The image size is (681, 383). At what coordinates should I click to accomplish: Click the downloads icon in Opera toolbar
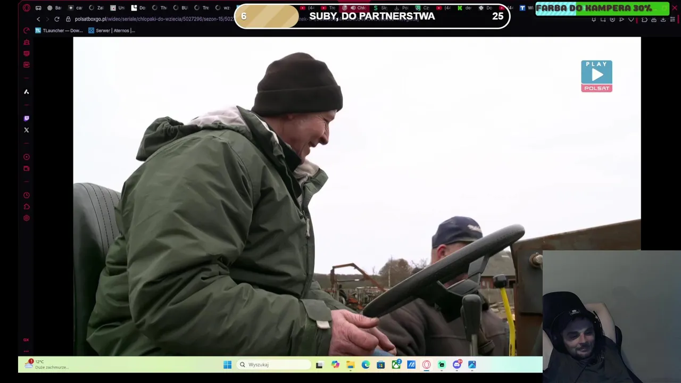(x=663, y=19)
